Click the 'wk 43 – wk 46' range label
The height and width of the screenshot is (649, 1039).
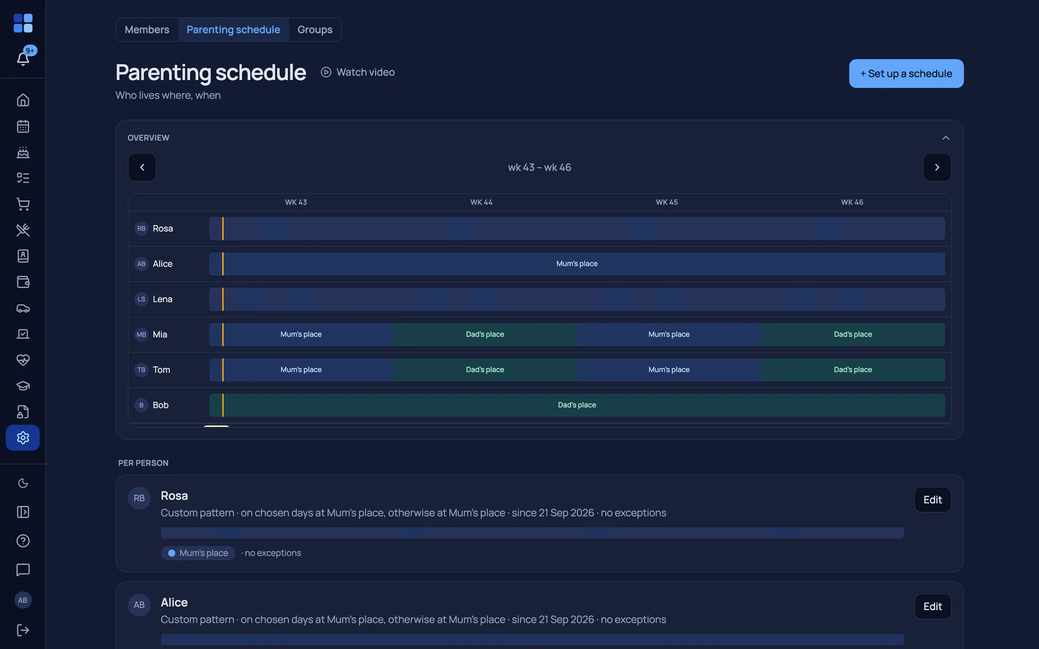[x=539, y=167]
